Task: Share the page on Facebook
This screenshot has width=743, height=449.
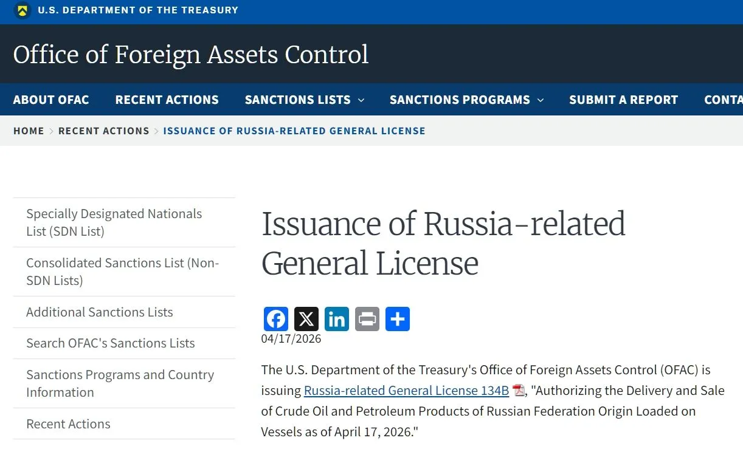Action: point(275,318)
